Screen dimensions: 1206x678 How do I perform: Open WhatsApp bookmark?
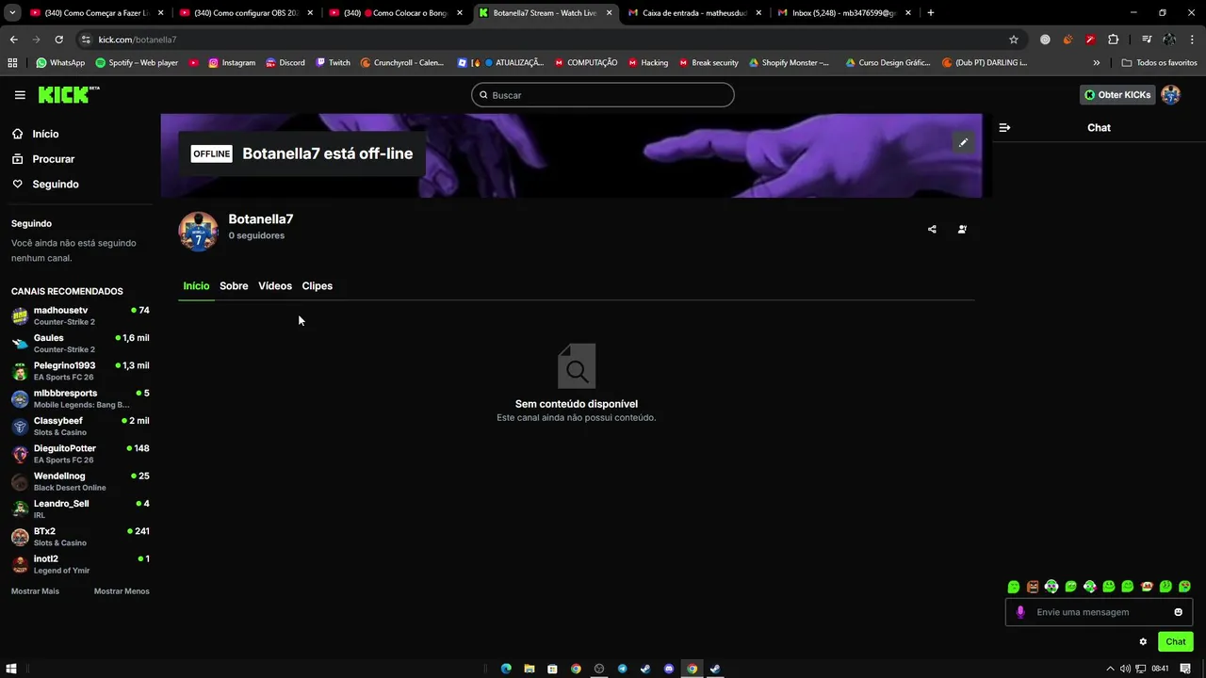tap(59, 63)
